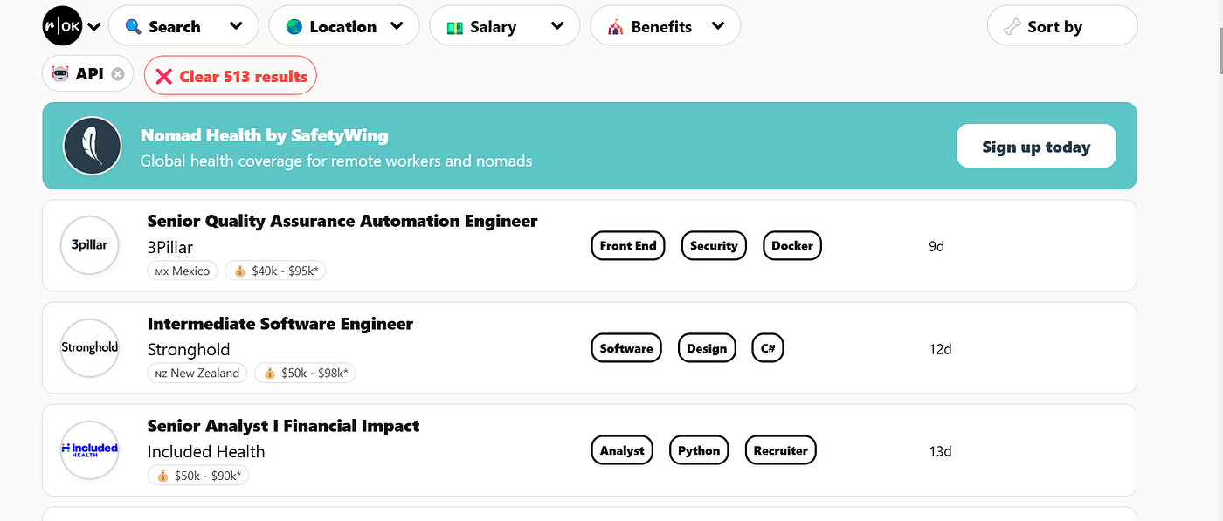Click the Remote OK logo icon

pyautogui.click(x=62, y=26)
